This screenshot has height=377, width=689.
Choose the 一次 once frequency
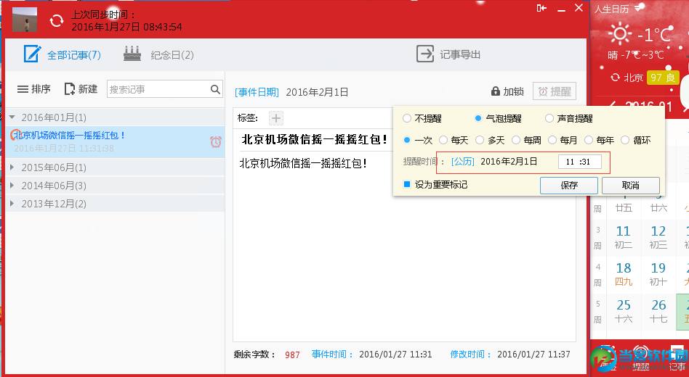click(x=418, y=140)
